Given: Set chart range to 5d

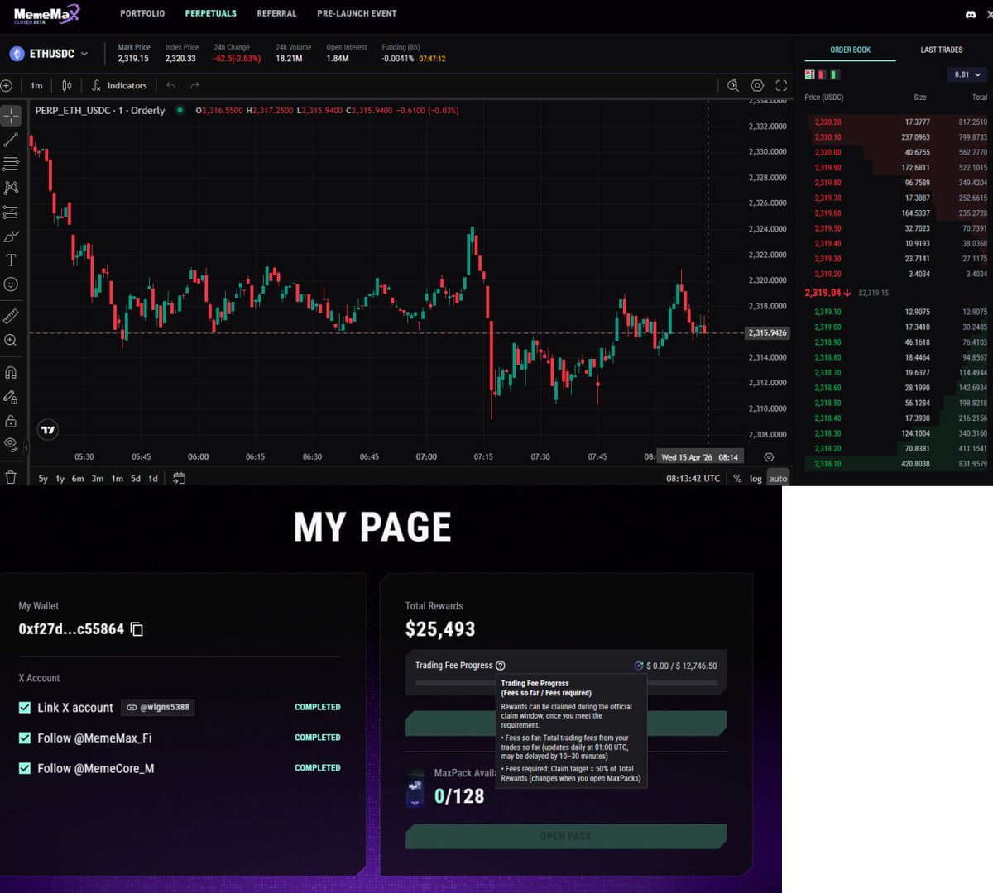Looking at the screenshot, I should [136, 479].
